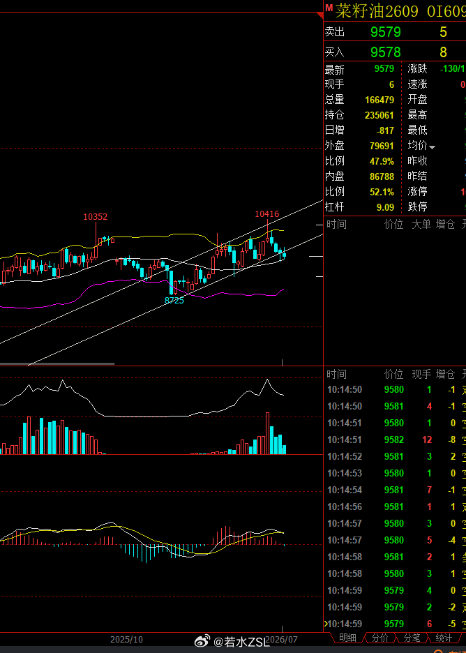Click the 跌停 label
Viewport: 466px width, 653px height.
pyautogui.click(x=418, y=207)
